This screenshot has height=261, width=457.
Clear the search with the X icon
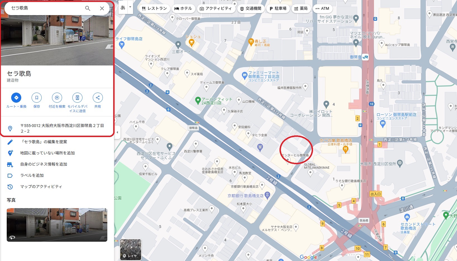[102, 8]
